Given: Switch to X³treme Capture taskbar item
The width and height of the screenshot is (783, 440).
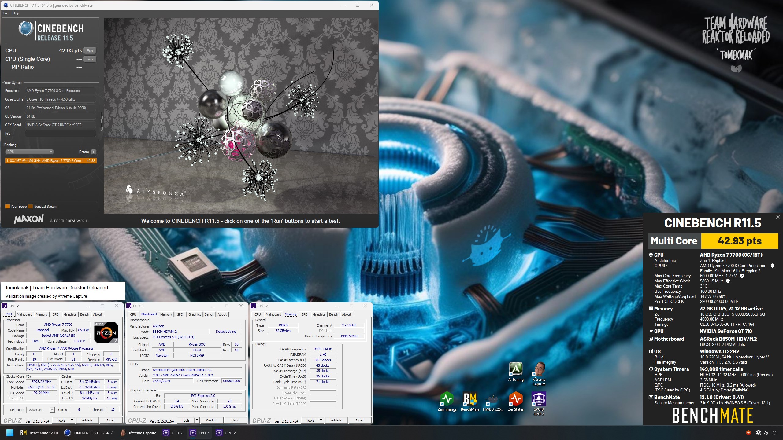Looking at the screenshot, I should (138, 433).
